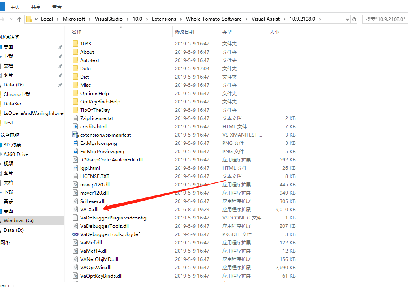Expand the hidden path chevron in address bar

coord(36,19)
